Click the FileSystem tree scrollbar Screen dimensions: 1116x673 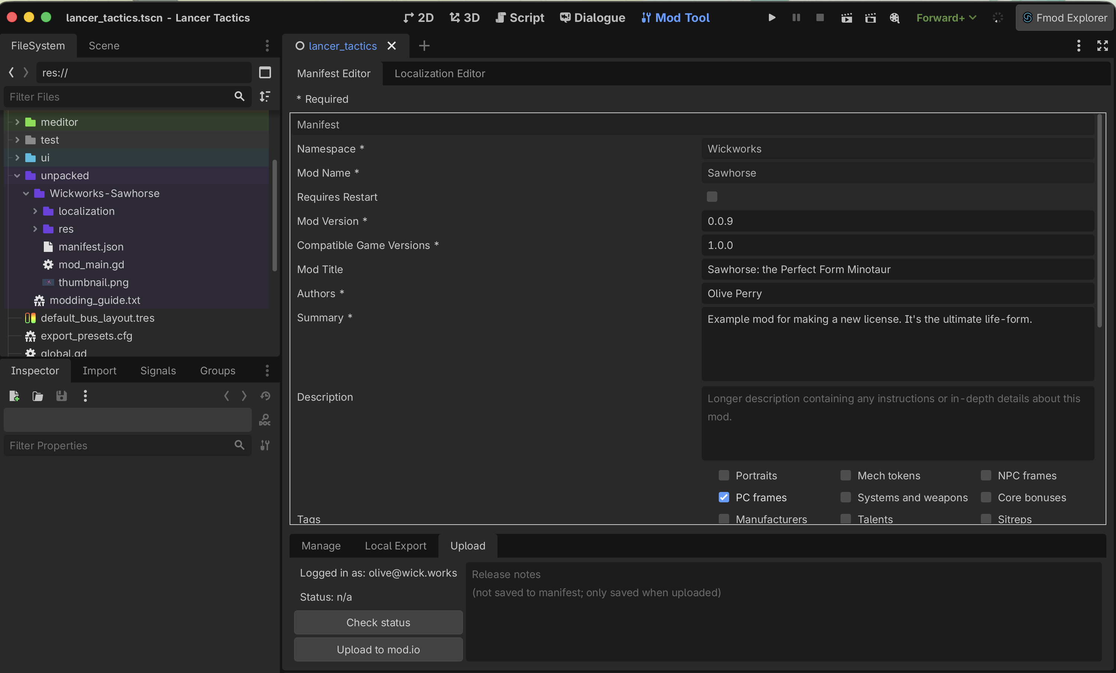[274, 215]
